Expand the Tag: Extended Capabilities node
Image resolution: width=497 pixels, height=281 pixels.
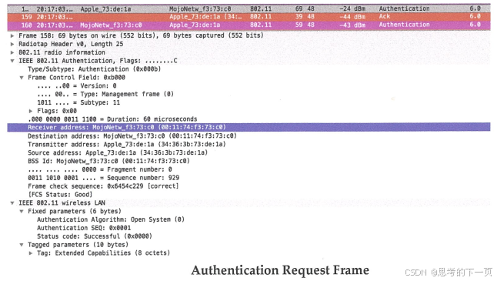click(31, 253)
